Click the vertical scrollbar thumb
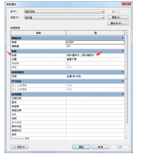 click(x=127, y=79)
